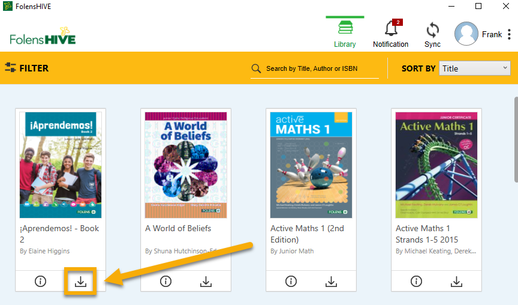Click the vertical scrollbar thumb
The width and height of the screenshot is (518, 305).
pyautogui.click(x=516, y=139)
